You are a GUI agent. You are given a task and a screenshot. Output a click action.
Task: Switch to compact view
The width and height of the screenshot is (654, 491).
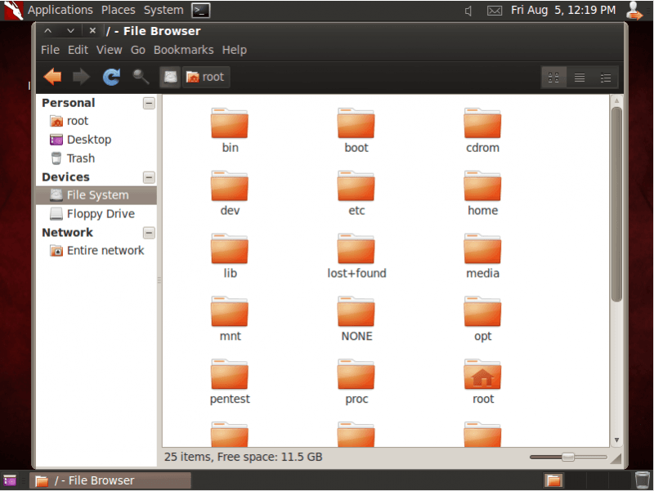point(605,78)
